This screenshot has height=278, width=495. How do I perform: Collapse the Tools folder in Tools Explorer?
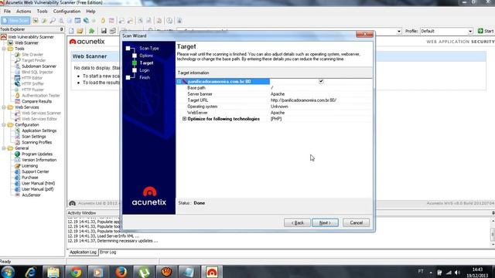(x=4, y=49)
